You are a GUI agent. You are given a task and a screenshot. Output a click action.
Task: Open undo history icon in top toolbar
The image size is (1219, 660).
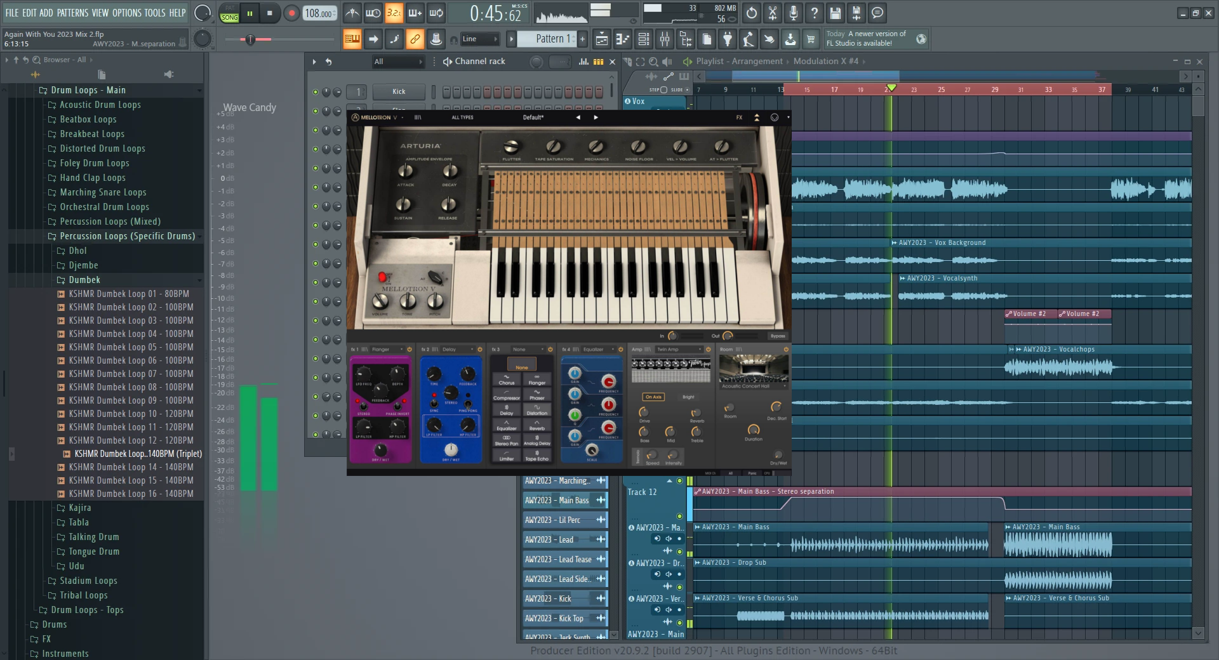tap(752, 13)
